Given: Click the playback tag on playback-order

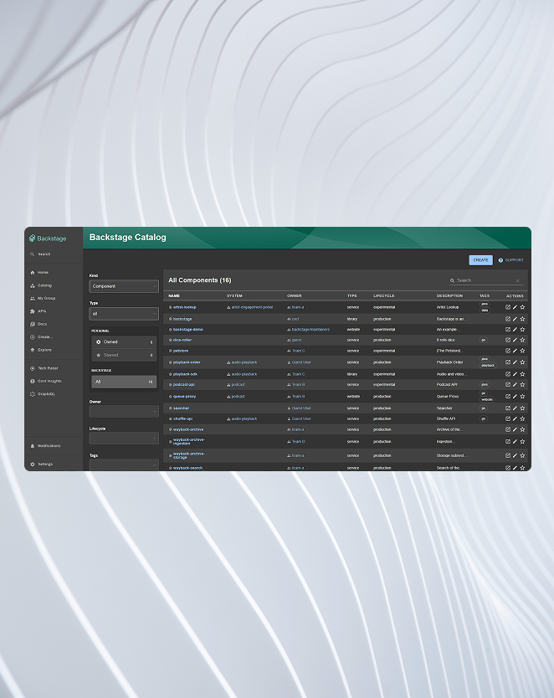Looking at the screenshot, I should click(488, 366).
